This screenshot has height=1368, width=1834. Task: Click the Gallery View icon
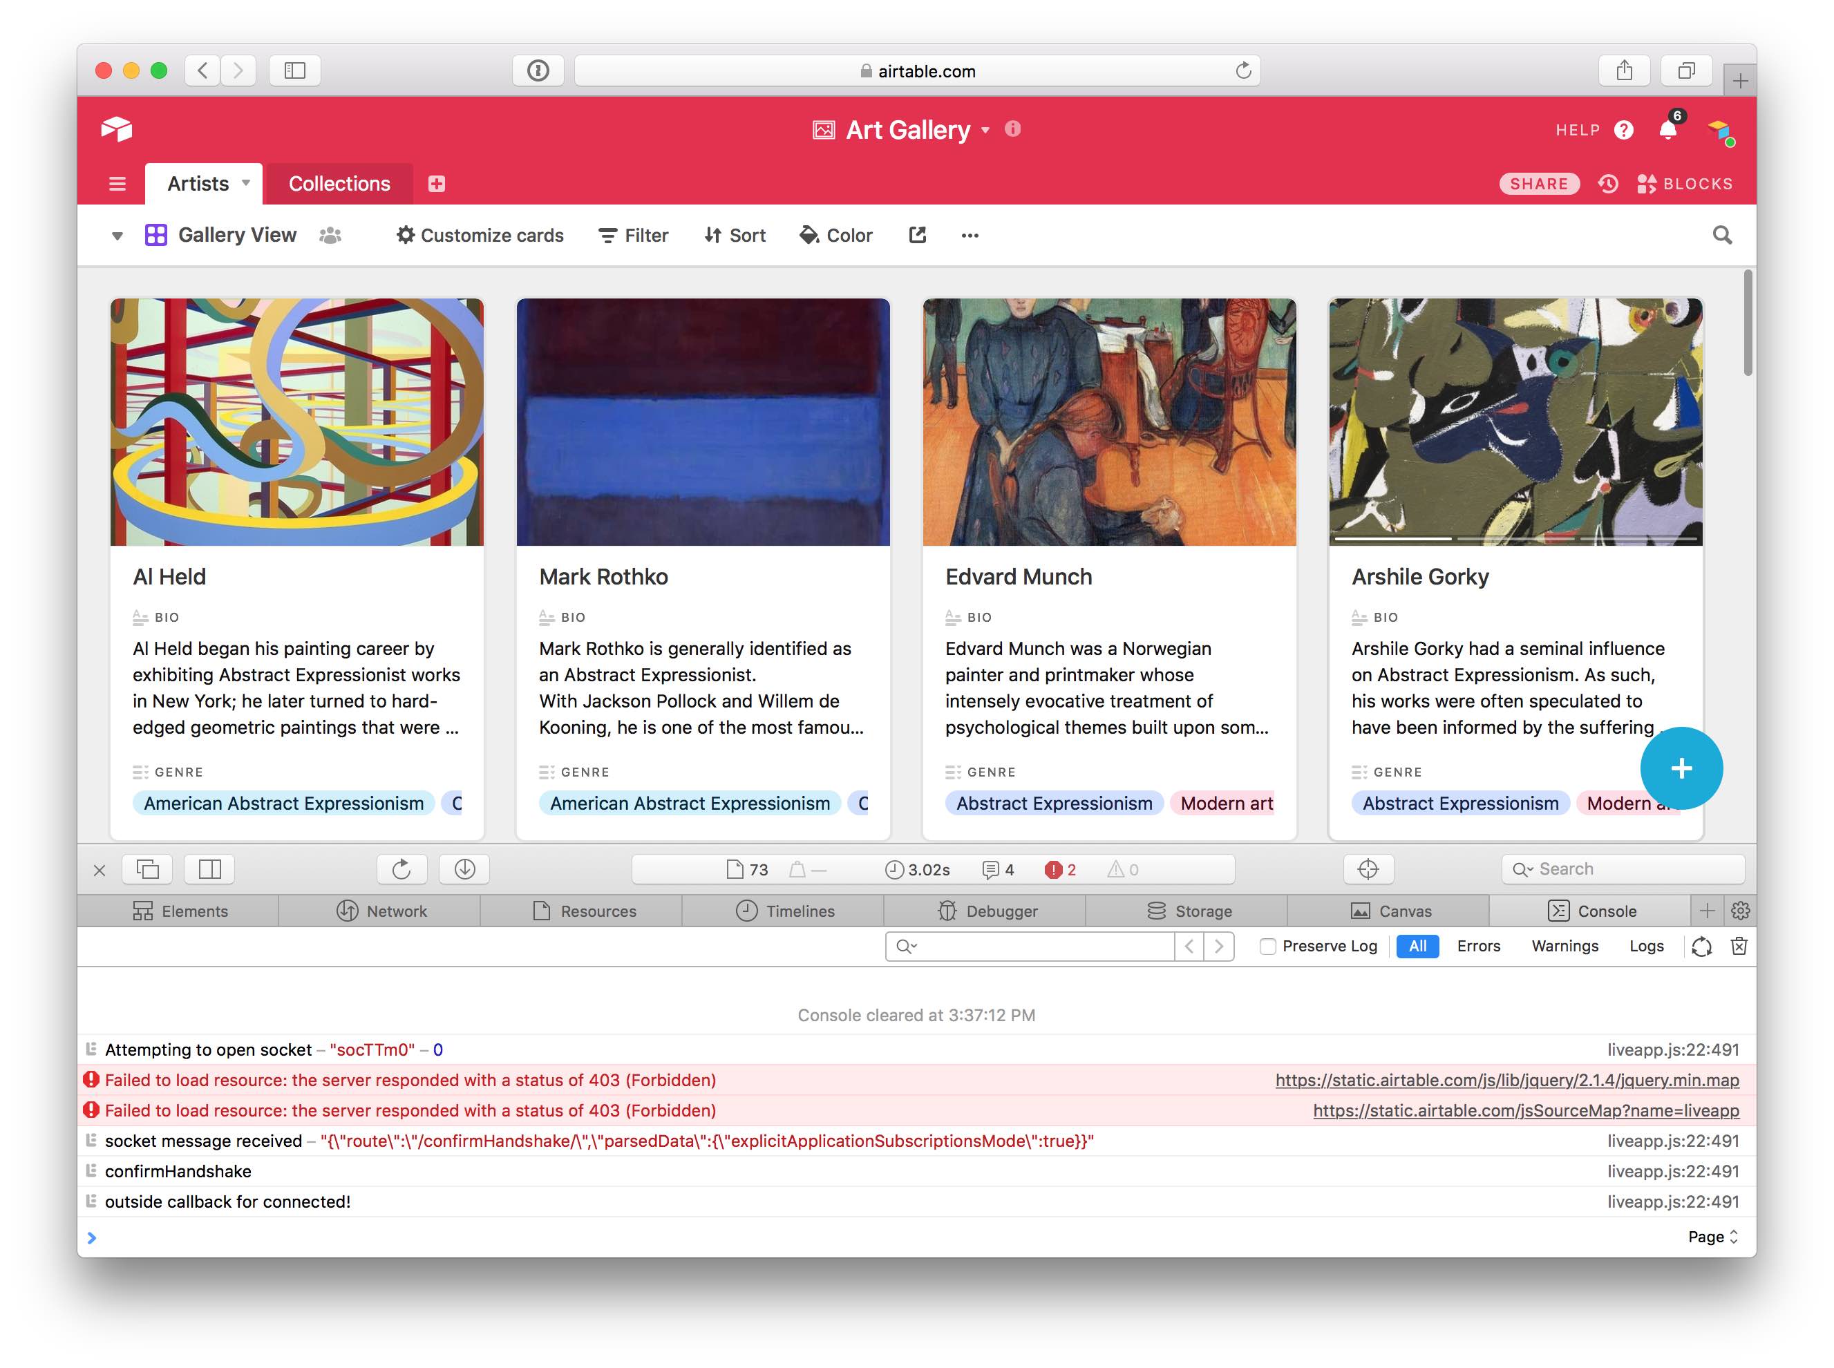coord(155,236)
